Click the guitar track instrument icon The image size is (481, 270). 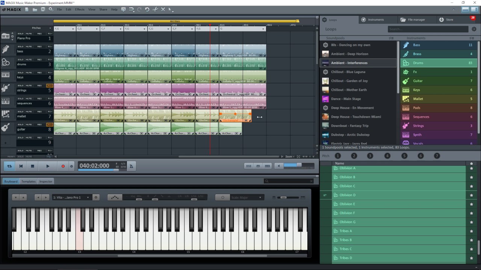coord(5,127)
